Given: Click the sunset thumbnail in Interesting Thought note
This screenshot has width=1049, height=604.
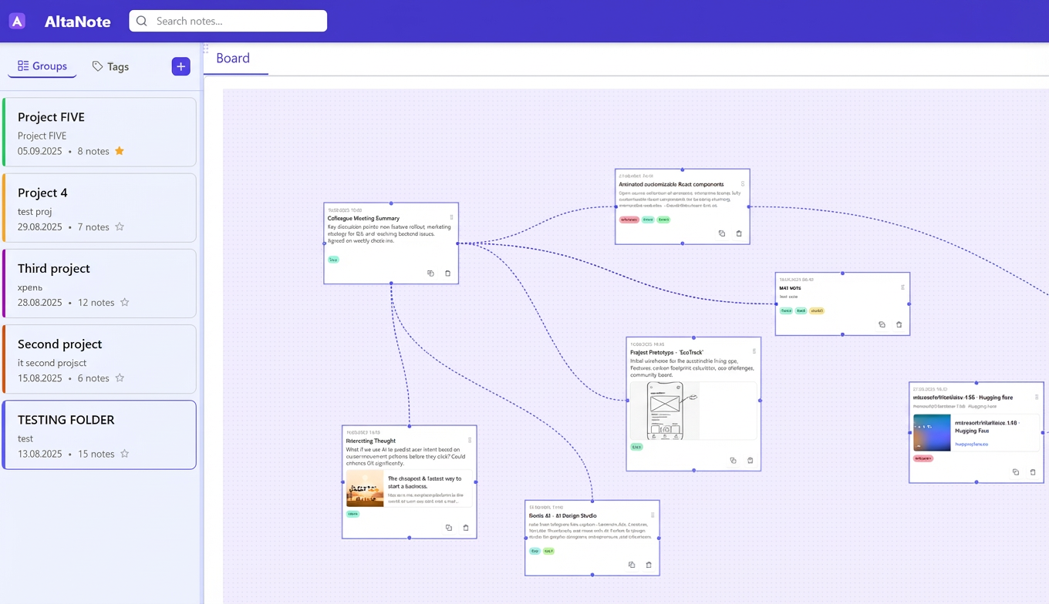Looking at the screenshot, I should click(x=364, y=490).
